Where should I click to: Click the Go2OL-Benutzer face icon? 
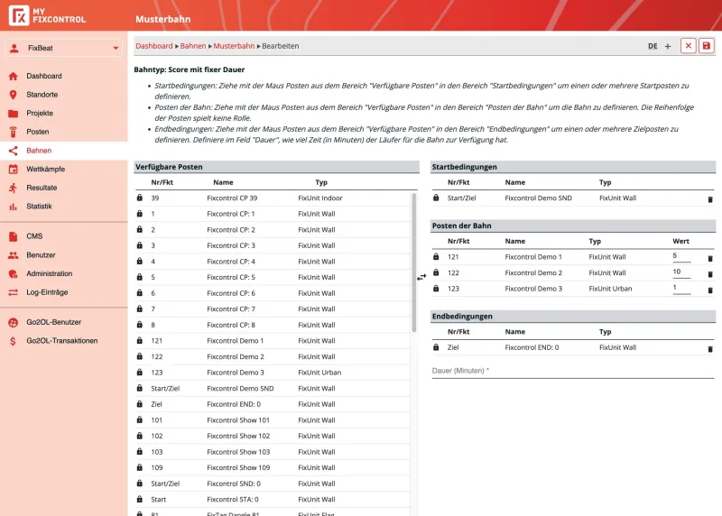pyautogui.click(x=13, y=322)
